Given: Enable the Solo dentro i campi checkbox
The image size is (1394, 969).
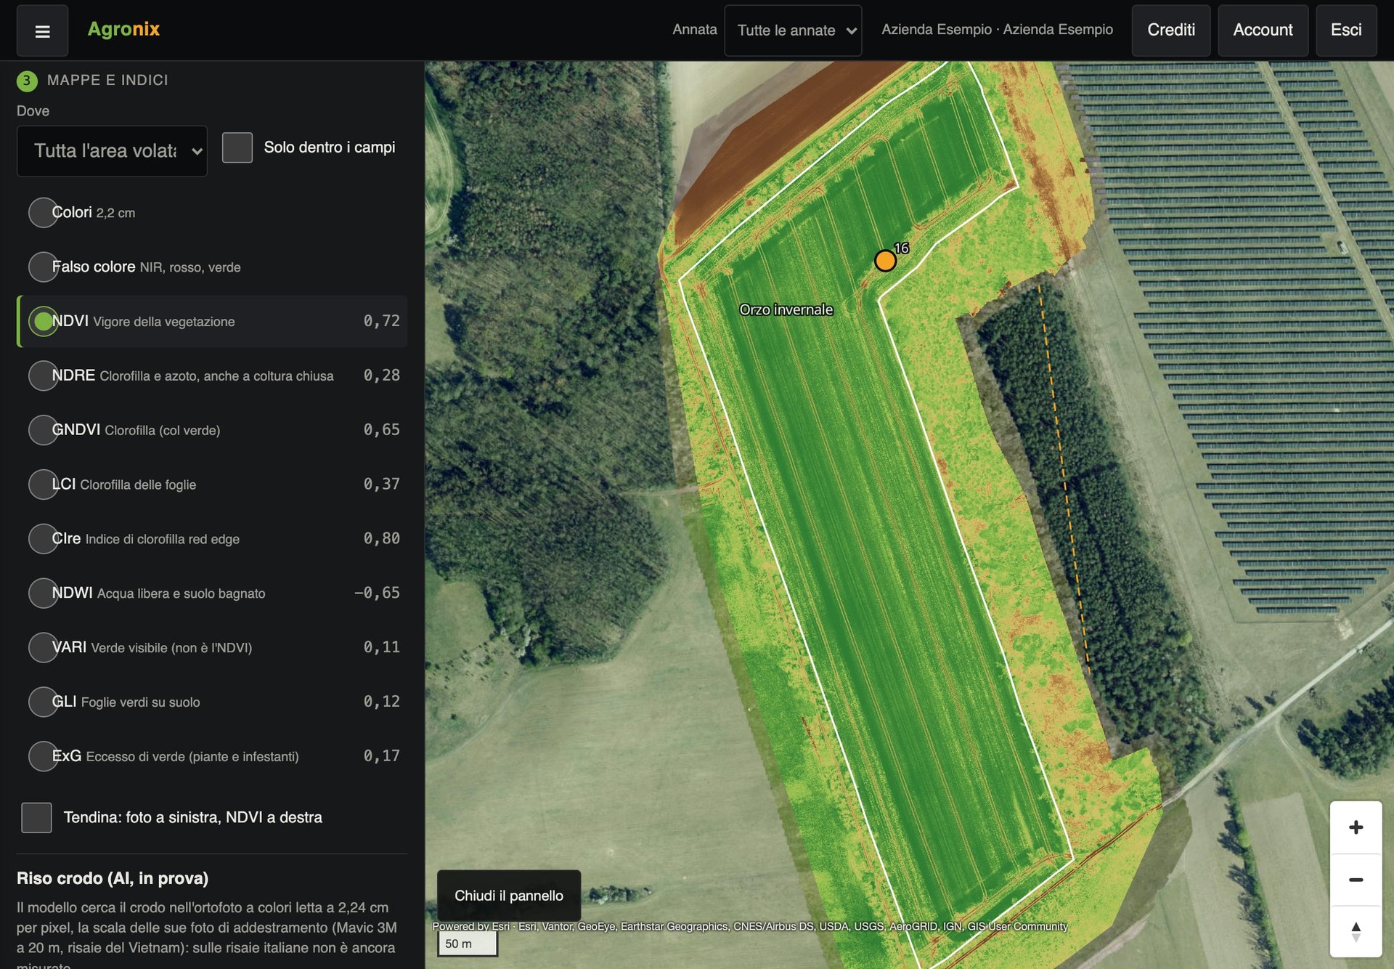Looking at the screenshot, I should pos(237,147).
